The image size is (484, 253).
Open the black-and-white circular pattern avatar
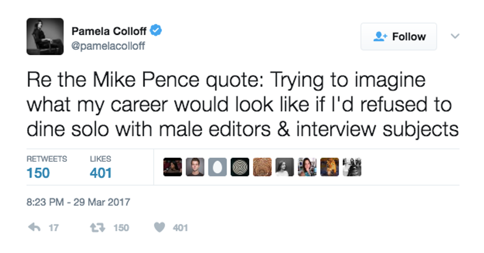coord(240,167)
